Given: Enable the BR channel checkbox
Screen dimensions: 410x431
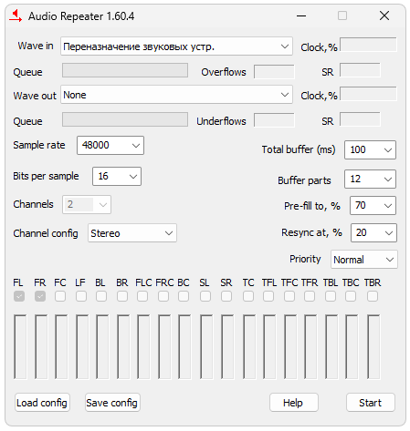Looking at the screenshot, I should click(122, 296).
